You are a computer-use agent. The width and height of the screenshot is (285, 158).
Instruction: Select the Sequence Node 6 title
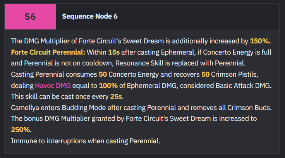(x=90, y=16)
